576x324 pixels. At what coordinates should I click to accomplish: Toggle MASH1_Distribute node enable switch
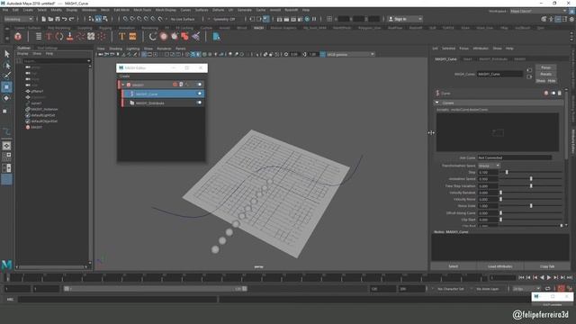coord(200,103)
